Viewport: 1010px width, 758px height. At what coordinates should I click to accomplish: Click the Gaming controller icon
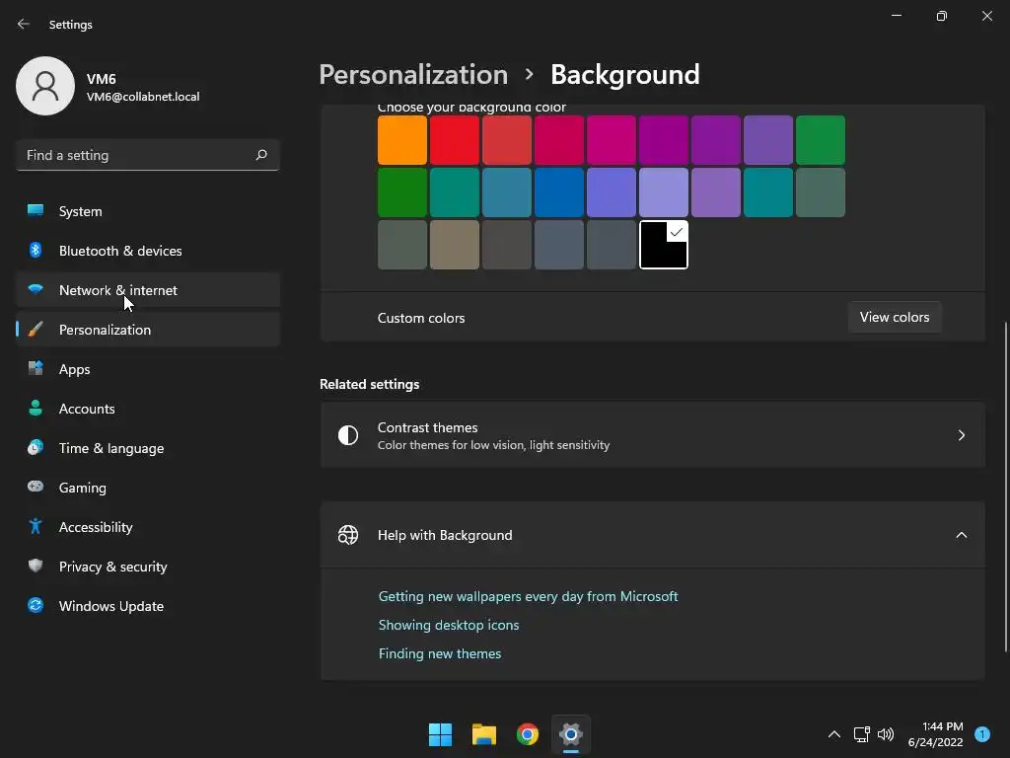36,488
